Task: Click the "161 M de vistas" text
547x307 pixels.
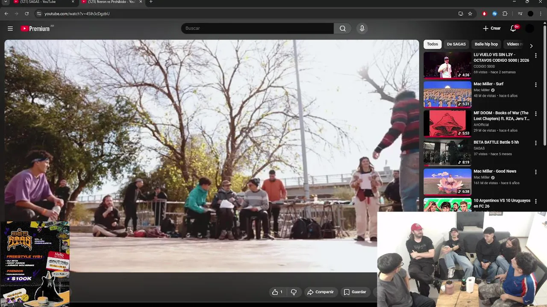Action: 485,183
